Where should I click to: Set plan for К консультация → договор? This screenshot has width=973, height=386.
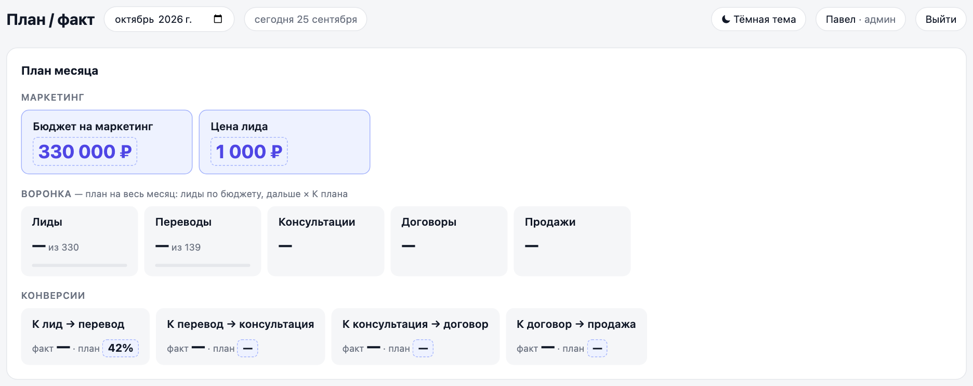423,348
